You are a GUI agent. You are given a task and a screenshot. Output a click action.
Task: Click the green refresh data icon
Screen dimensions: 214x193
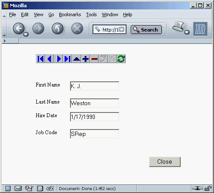point(121,59)
